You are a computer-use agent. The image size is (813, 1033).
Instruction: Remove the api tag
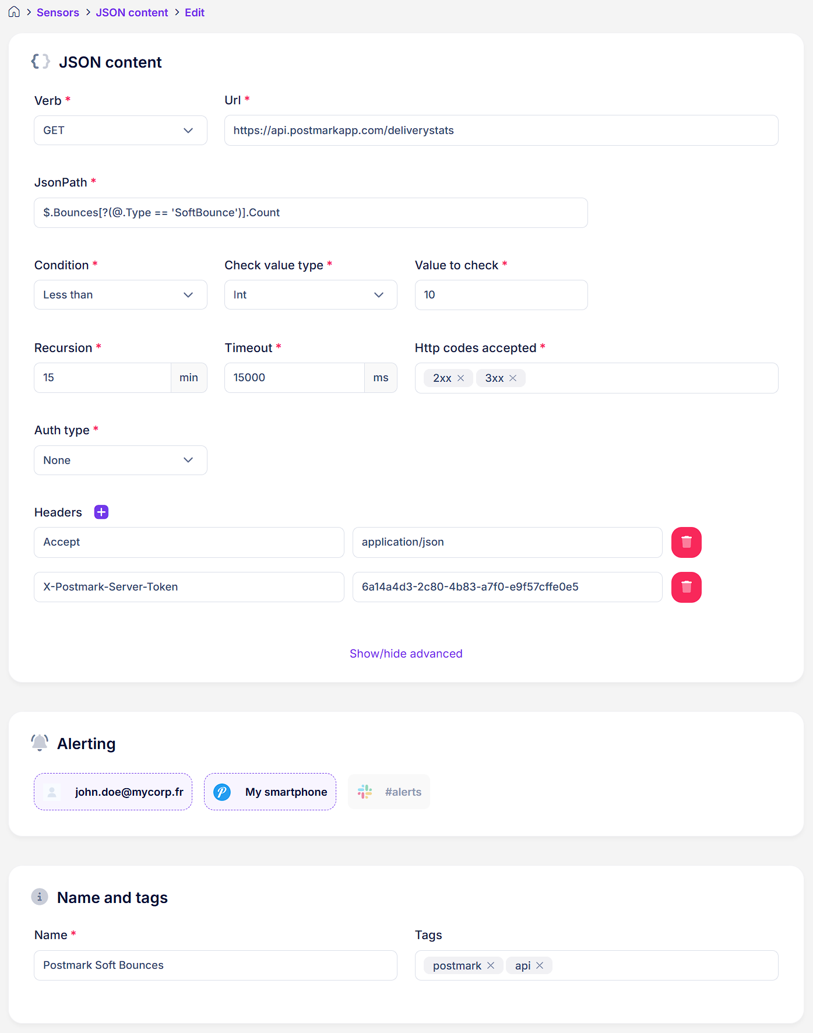tap(540, 966)
